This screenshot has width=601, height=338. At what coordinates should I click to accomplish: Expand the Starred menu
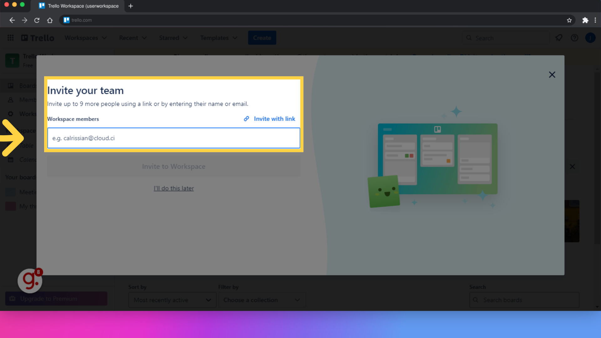(x=173, y=38)
